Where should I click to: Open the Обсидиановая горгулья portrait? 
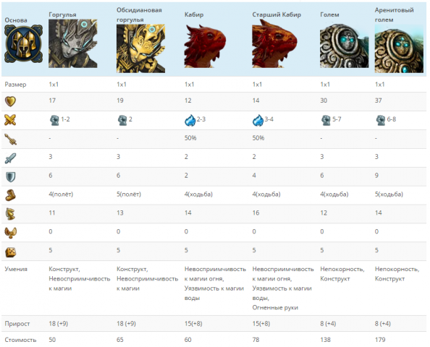[140, 48]
